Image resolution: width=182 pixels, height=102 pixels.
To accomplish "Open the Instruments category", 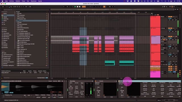I will tap(6, 33).
